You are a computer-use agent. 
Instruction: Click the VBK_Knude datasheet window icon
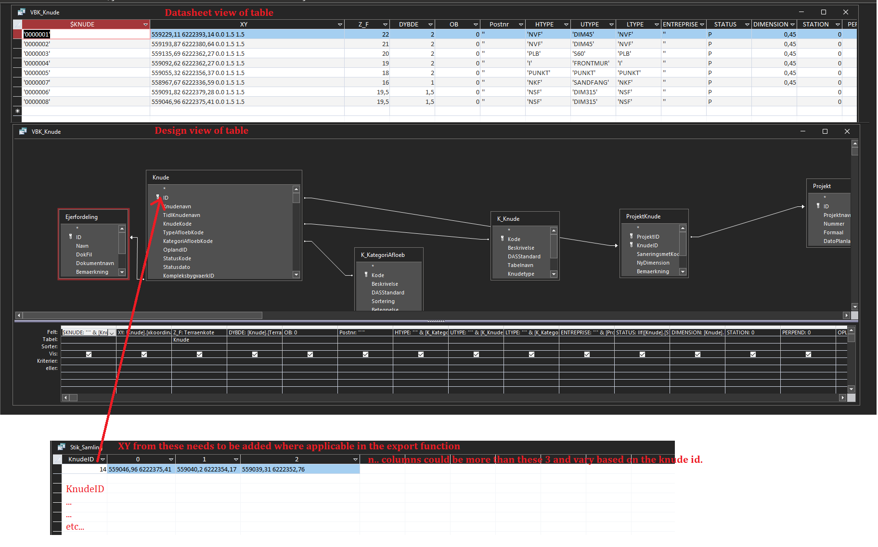22,12
